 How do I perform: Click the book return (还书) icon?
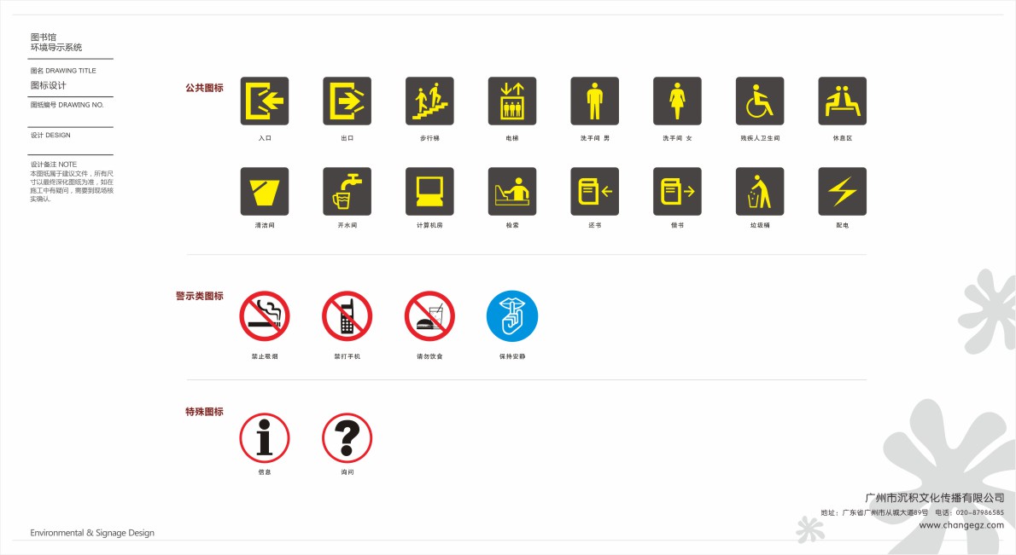[595, 192]
